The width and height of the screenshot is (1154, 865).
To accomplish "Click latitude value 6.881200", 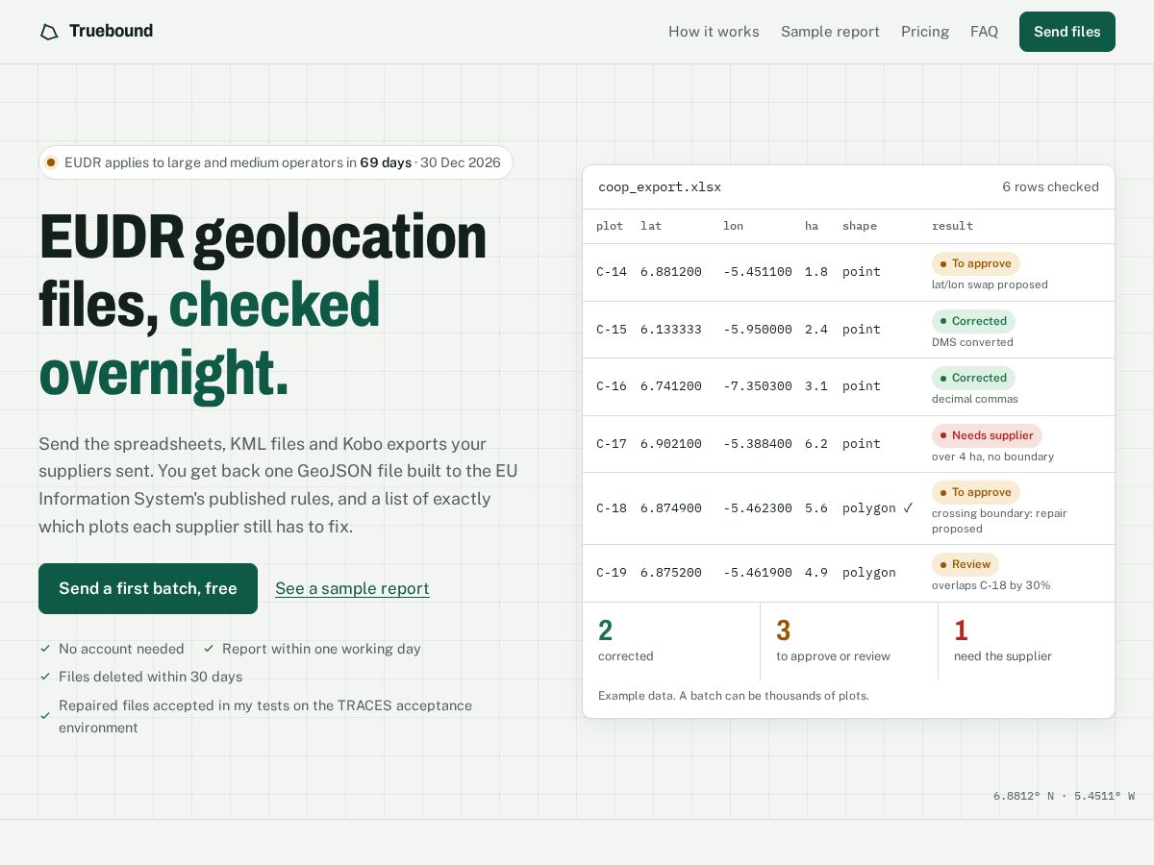I will pyautogui.click(x=671, y=272).
